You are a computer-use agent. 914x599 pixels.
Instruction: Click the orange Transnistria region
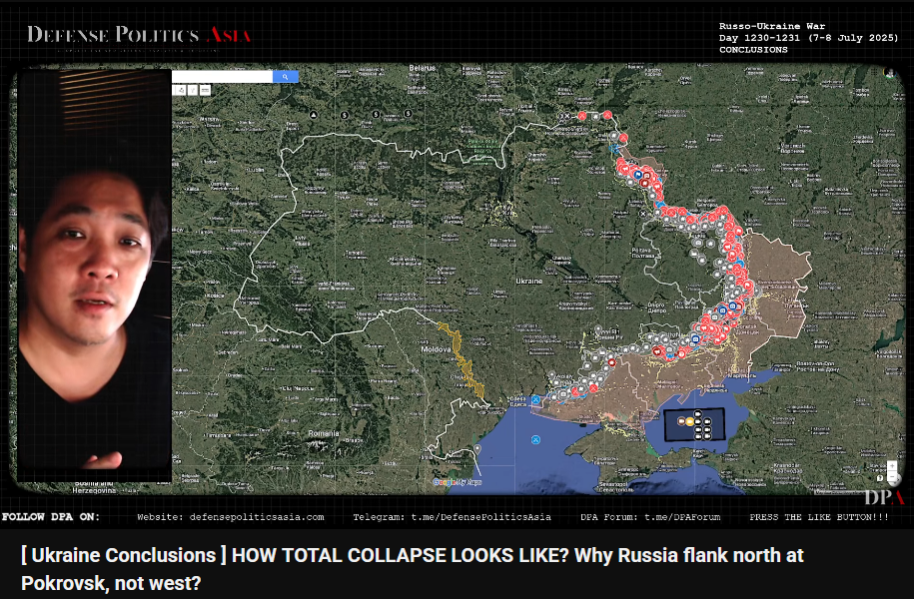(464, 362)
